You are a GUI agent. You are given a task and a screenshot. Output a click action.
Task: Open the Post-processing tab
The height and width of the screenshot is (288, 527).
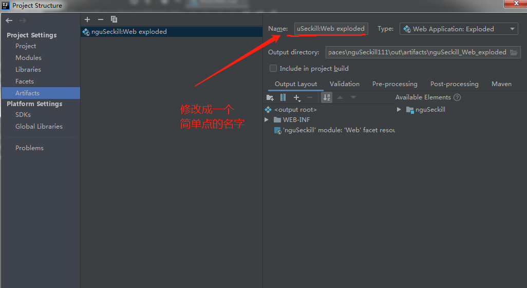pos(455,84)
